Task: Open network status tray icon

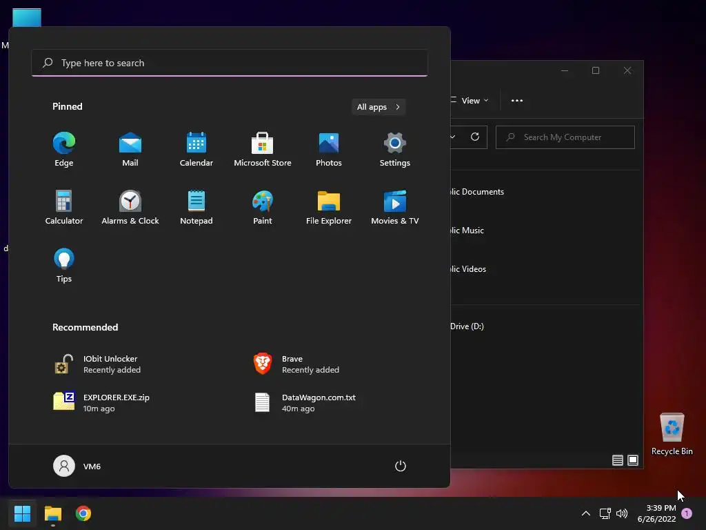Action: point(605,513)
